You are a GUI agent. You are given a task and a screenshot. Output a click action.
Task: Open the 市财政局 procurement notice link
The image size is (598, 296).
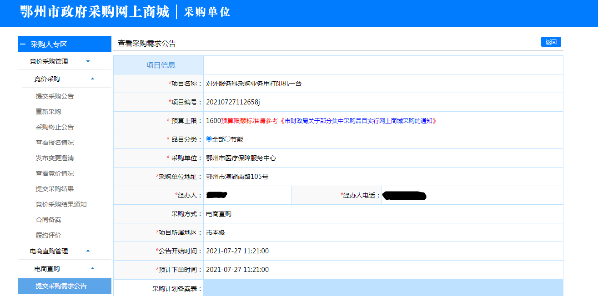[358, 121]
